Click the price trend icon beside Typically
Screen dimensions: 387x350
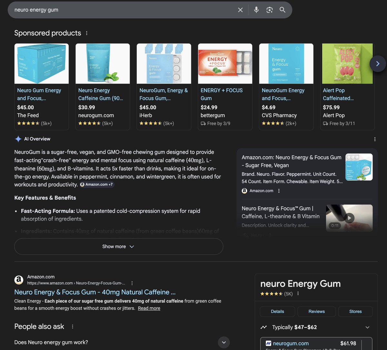pos(263,327)
